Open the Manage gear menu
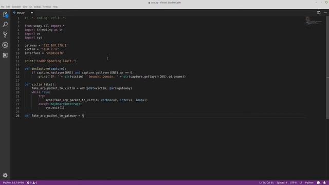Image resolution: width=329 pixels, height=185 pixels. tap(5, 175)
